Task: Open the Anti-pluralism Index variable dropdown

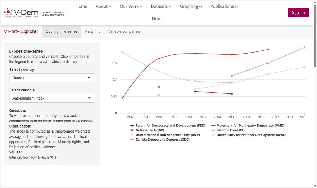Action: (52, 98)
